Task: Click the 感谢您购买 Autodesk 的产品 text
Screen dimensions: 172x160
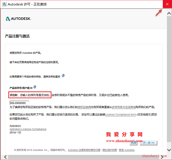Action: tap(26, 53)
